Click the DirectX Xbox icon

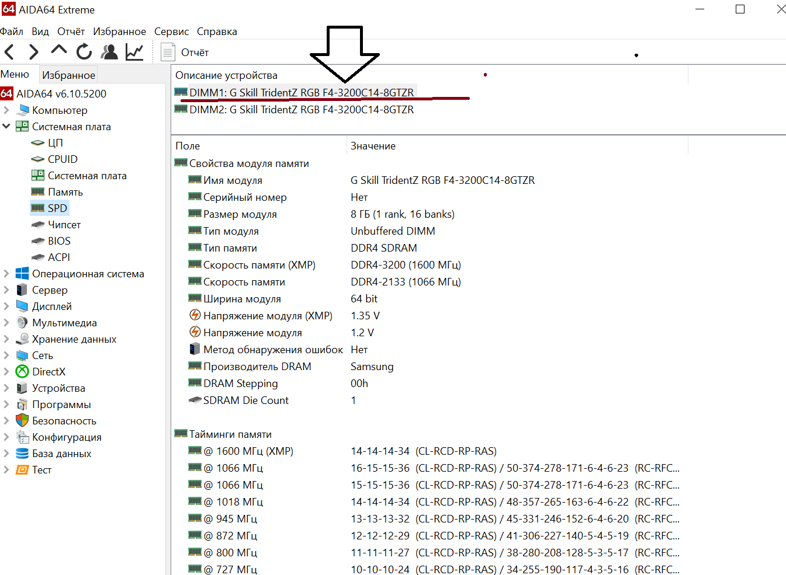(22, 371)
